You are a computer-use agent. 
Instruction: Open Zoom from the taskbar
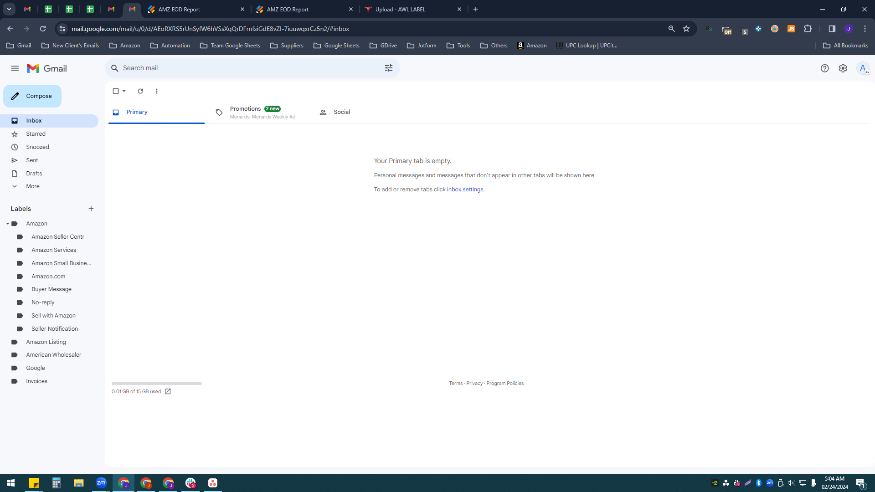[x=101, y=483]
